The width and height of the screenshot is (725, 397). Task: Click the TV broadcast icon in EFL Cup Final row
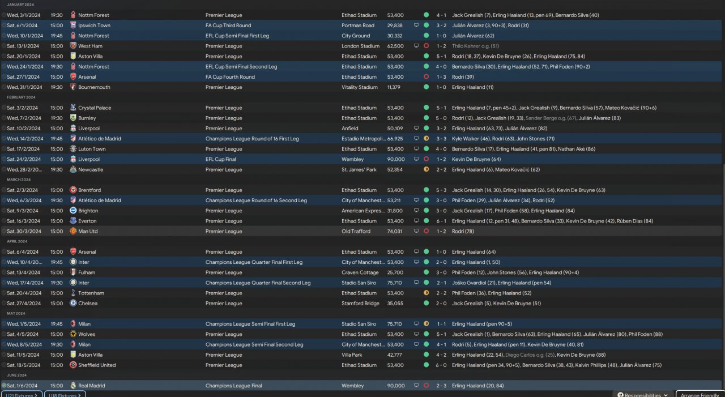pos(416,159)
